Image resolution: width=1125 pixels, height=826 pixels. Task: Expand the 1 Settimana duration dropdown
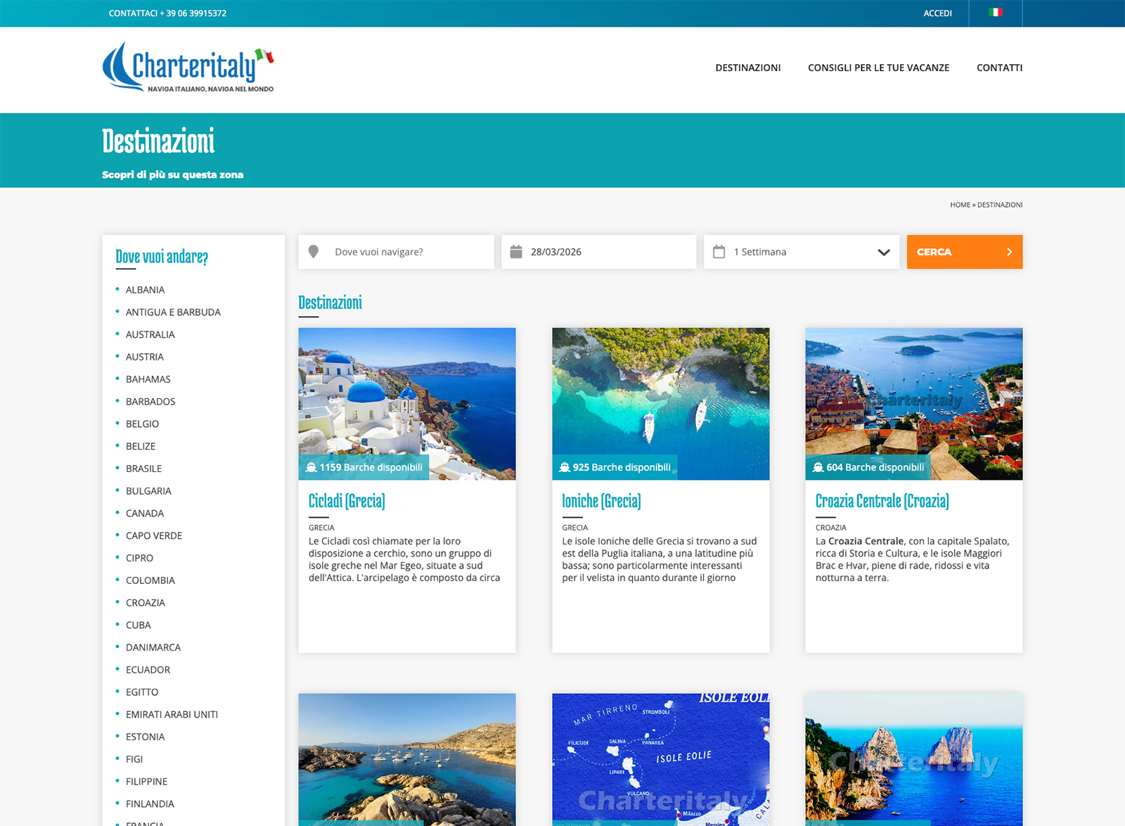883,252
